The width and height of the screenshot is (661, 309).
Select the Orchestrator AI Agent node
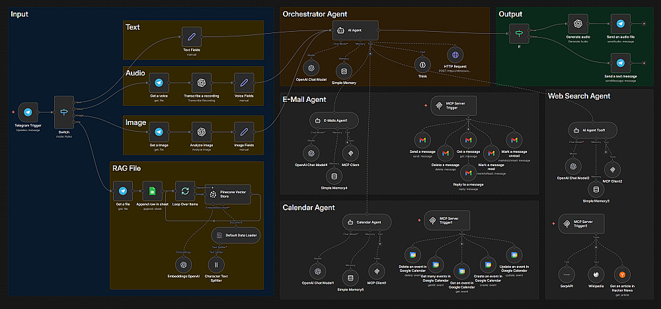coord(356,30)
